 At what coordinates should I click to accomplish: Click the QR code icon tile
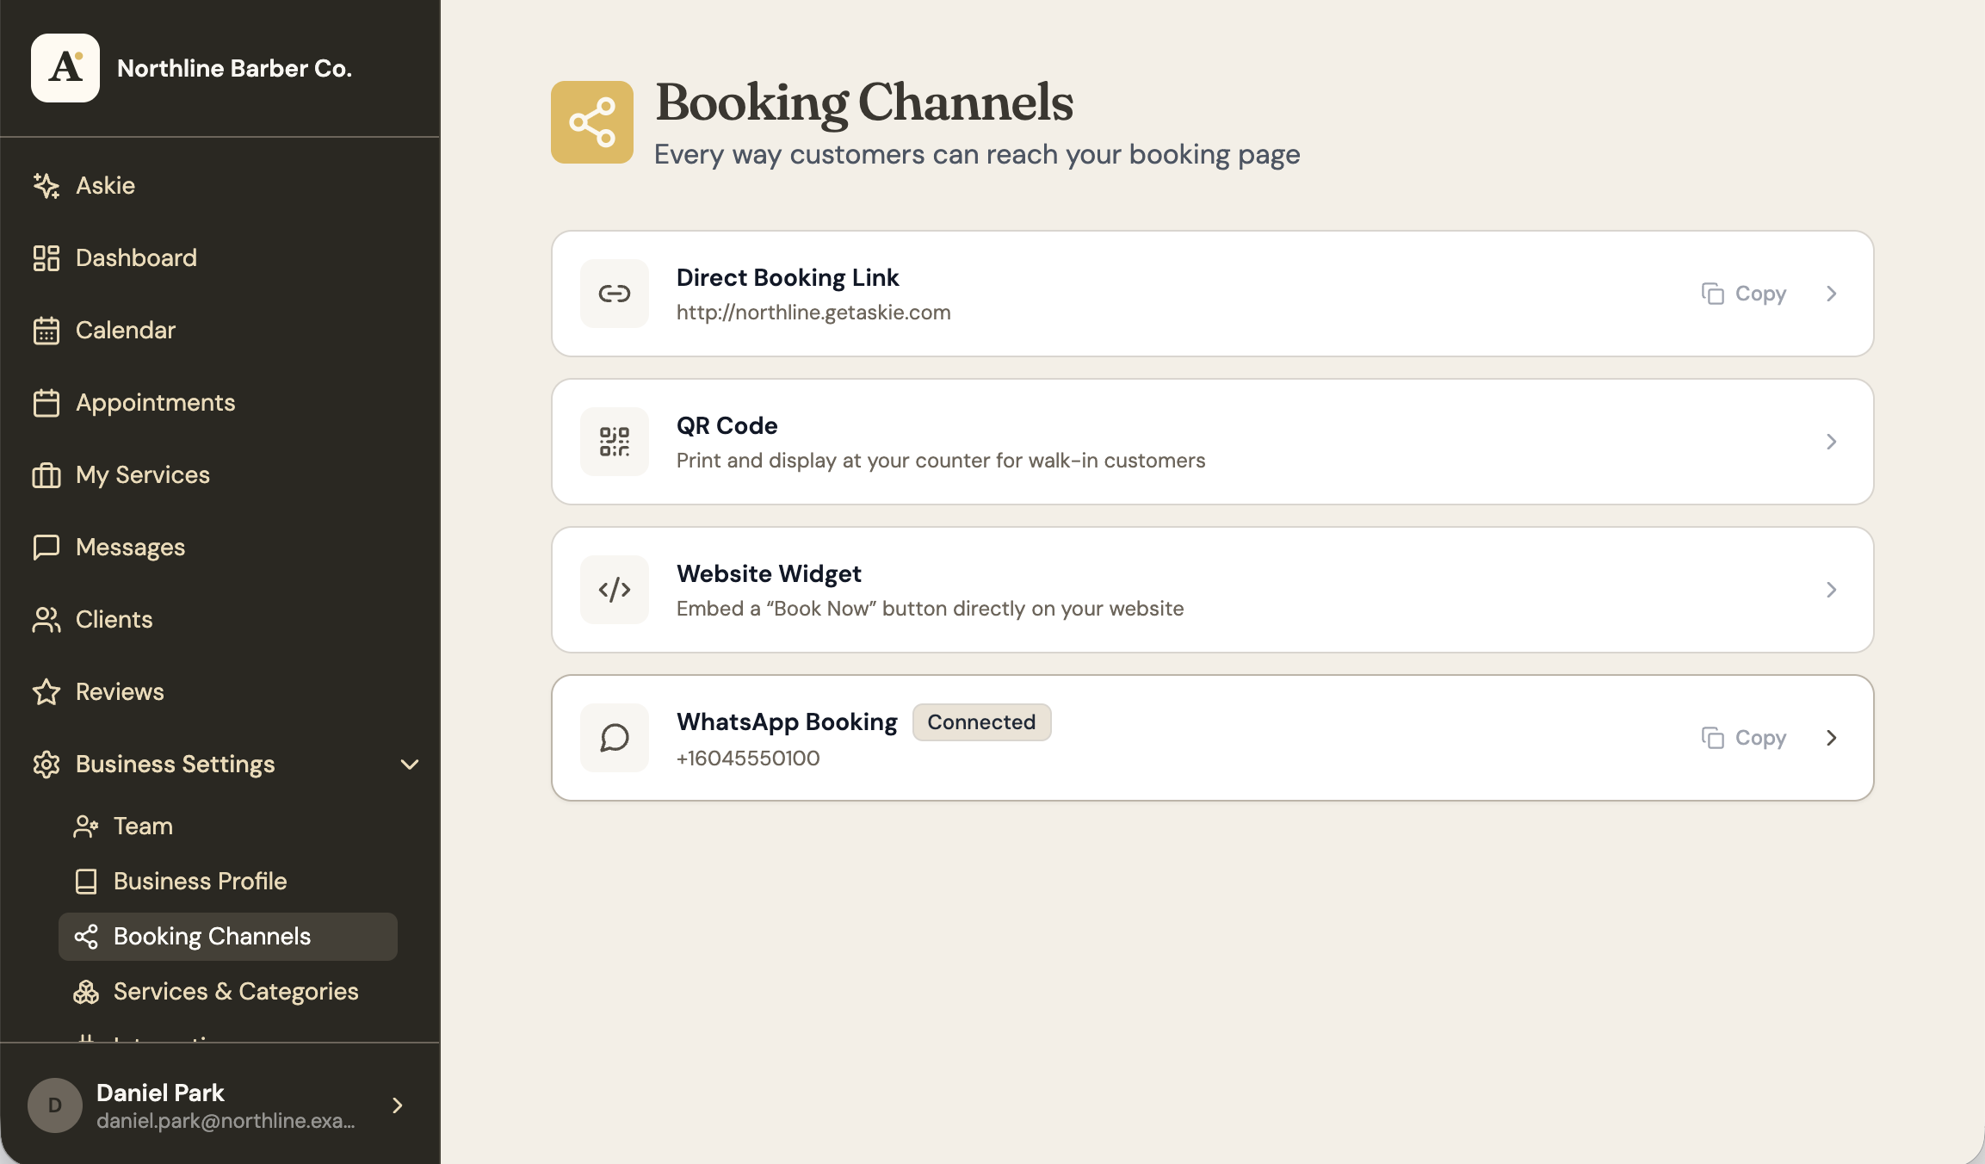click(615, 442)
